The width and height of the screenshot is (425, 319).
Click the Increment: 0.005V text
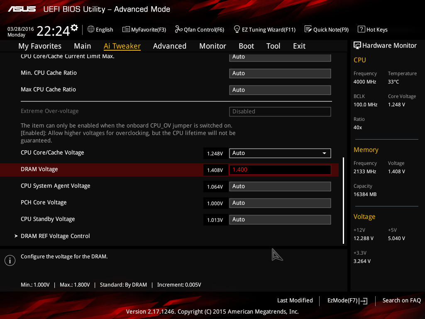179,285
